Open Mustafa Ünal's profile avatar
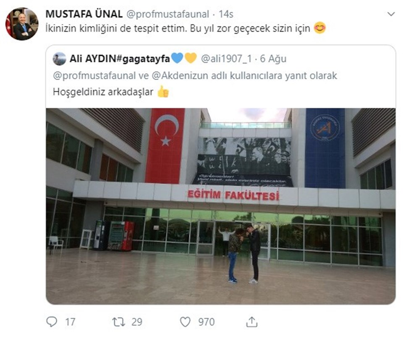 coord(22,24)
